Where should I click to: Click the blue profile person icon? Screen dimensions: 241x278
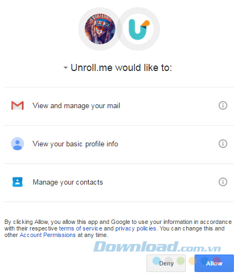(17, 144)
